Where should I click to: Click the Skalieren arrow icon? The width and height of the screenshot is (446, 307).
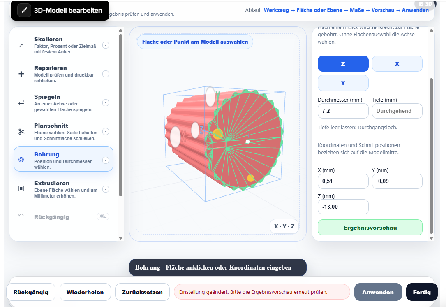tap(21, 45)
